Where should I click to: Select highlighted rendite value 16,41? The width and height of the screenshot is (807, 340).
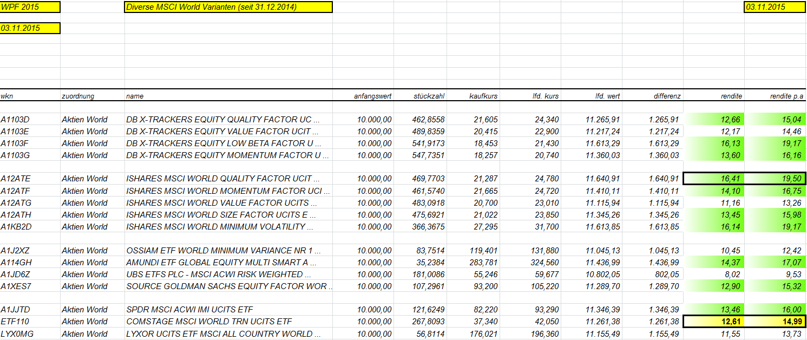click(714, 179)
